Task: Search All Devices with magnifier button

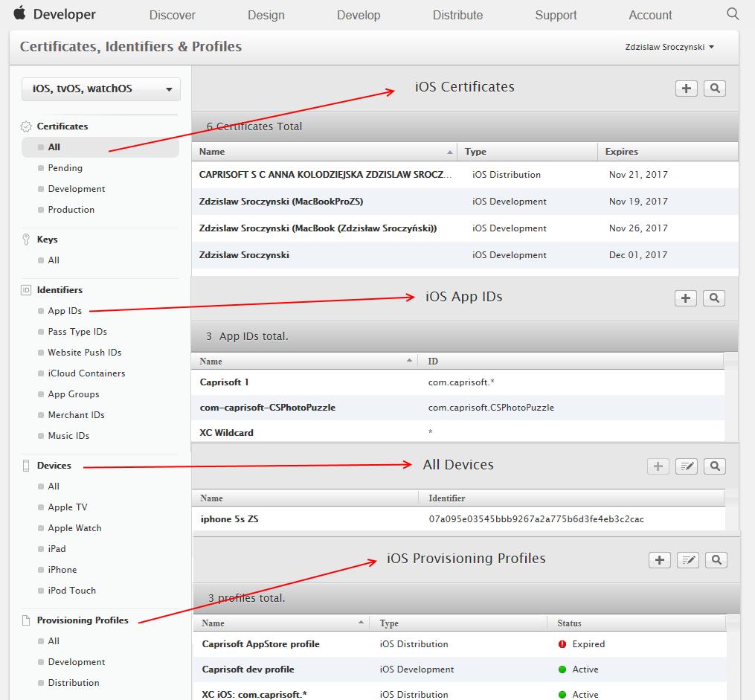Action: coord(715,466)
